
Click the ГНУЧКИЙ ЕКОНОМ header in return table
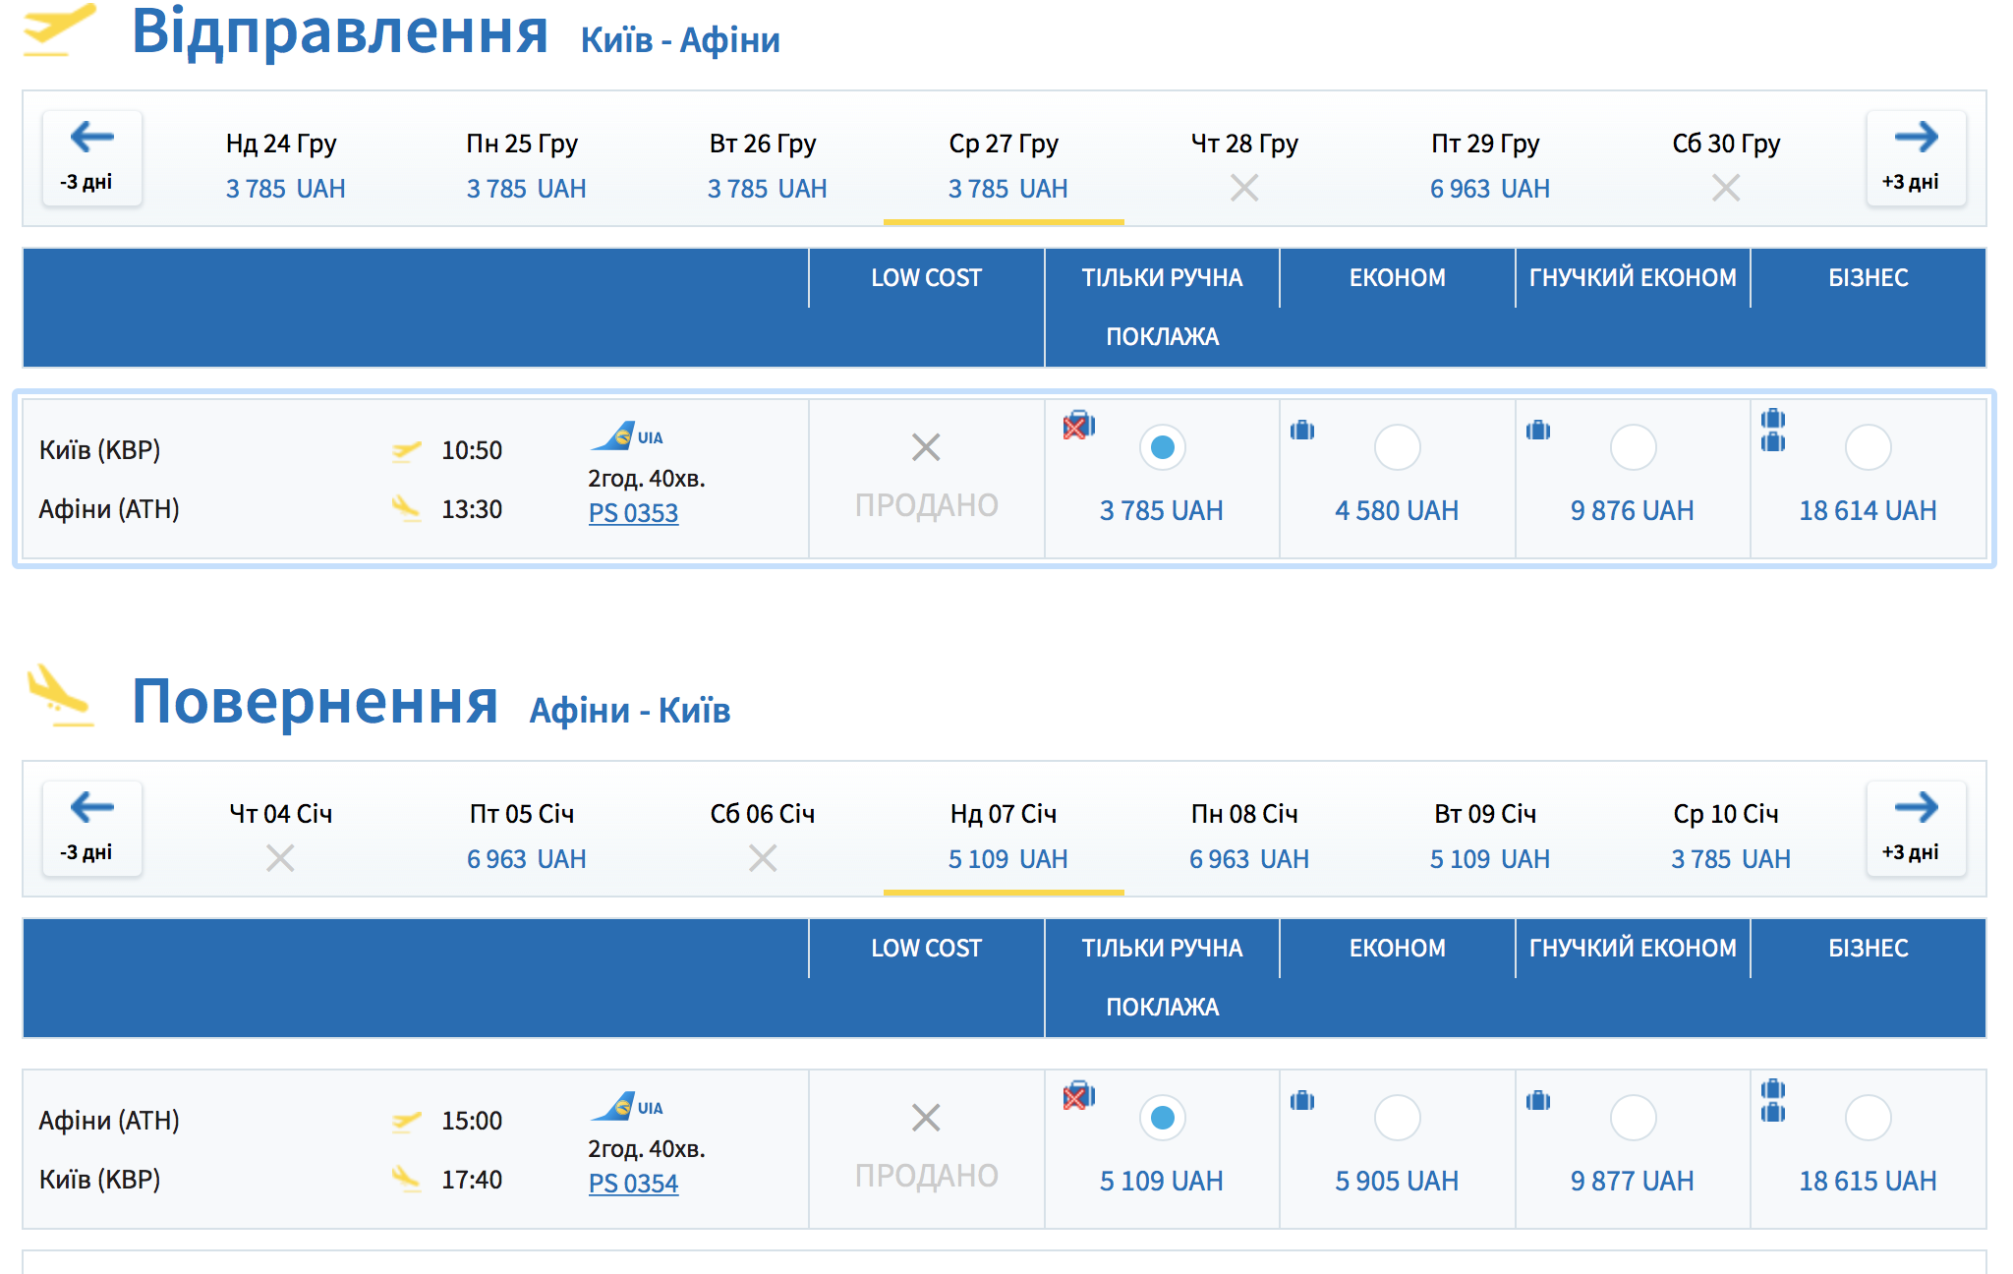point(1632,949)
